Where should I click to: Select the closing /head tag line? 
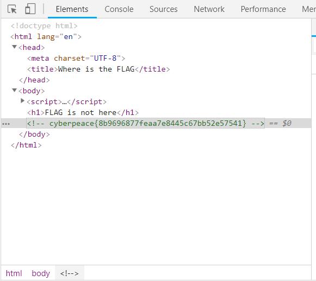pyautogui.click(x=34, y=80)
